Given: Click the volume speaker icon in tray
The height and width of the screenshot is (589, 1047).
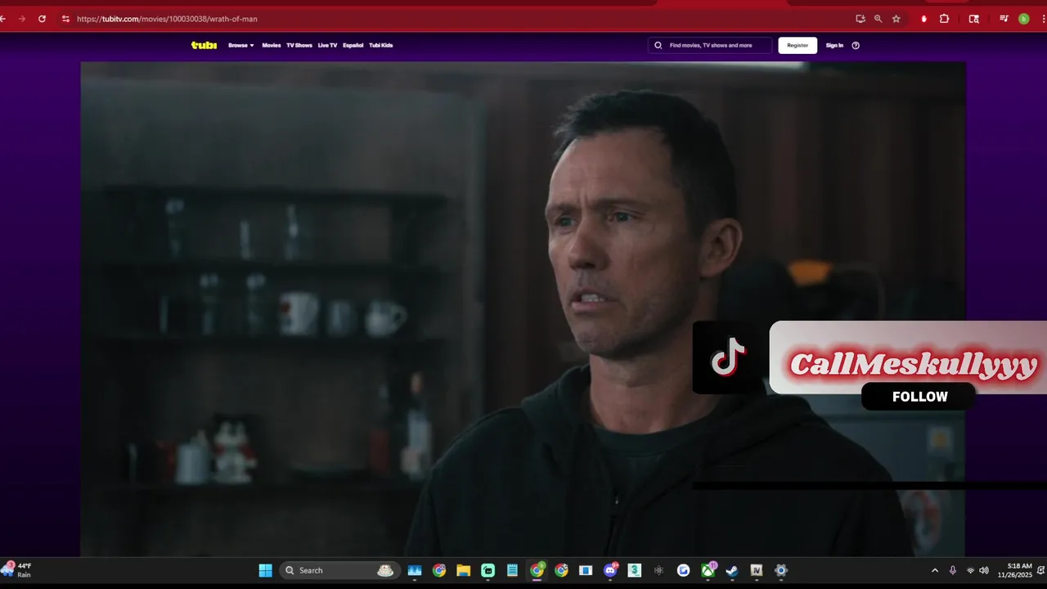Looking at the screenshot, I should tap(984, 570).
